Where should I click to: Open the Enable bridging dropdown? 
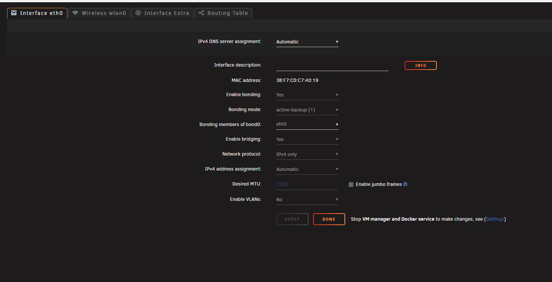307,140
